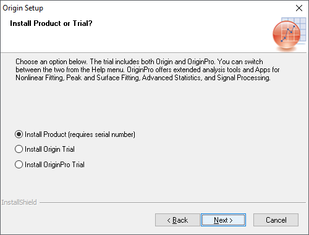
Task: Click the separator line beside InstallShield
Action: coord(172,203)
